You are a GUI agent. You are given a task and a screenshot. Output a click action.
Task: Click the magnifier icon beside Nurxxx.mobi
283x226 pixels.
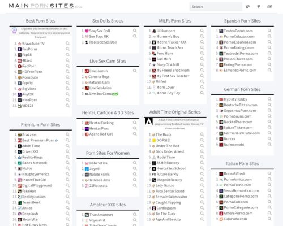[269, 145]
